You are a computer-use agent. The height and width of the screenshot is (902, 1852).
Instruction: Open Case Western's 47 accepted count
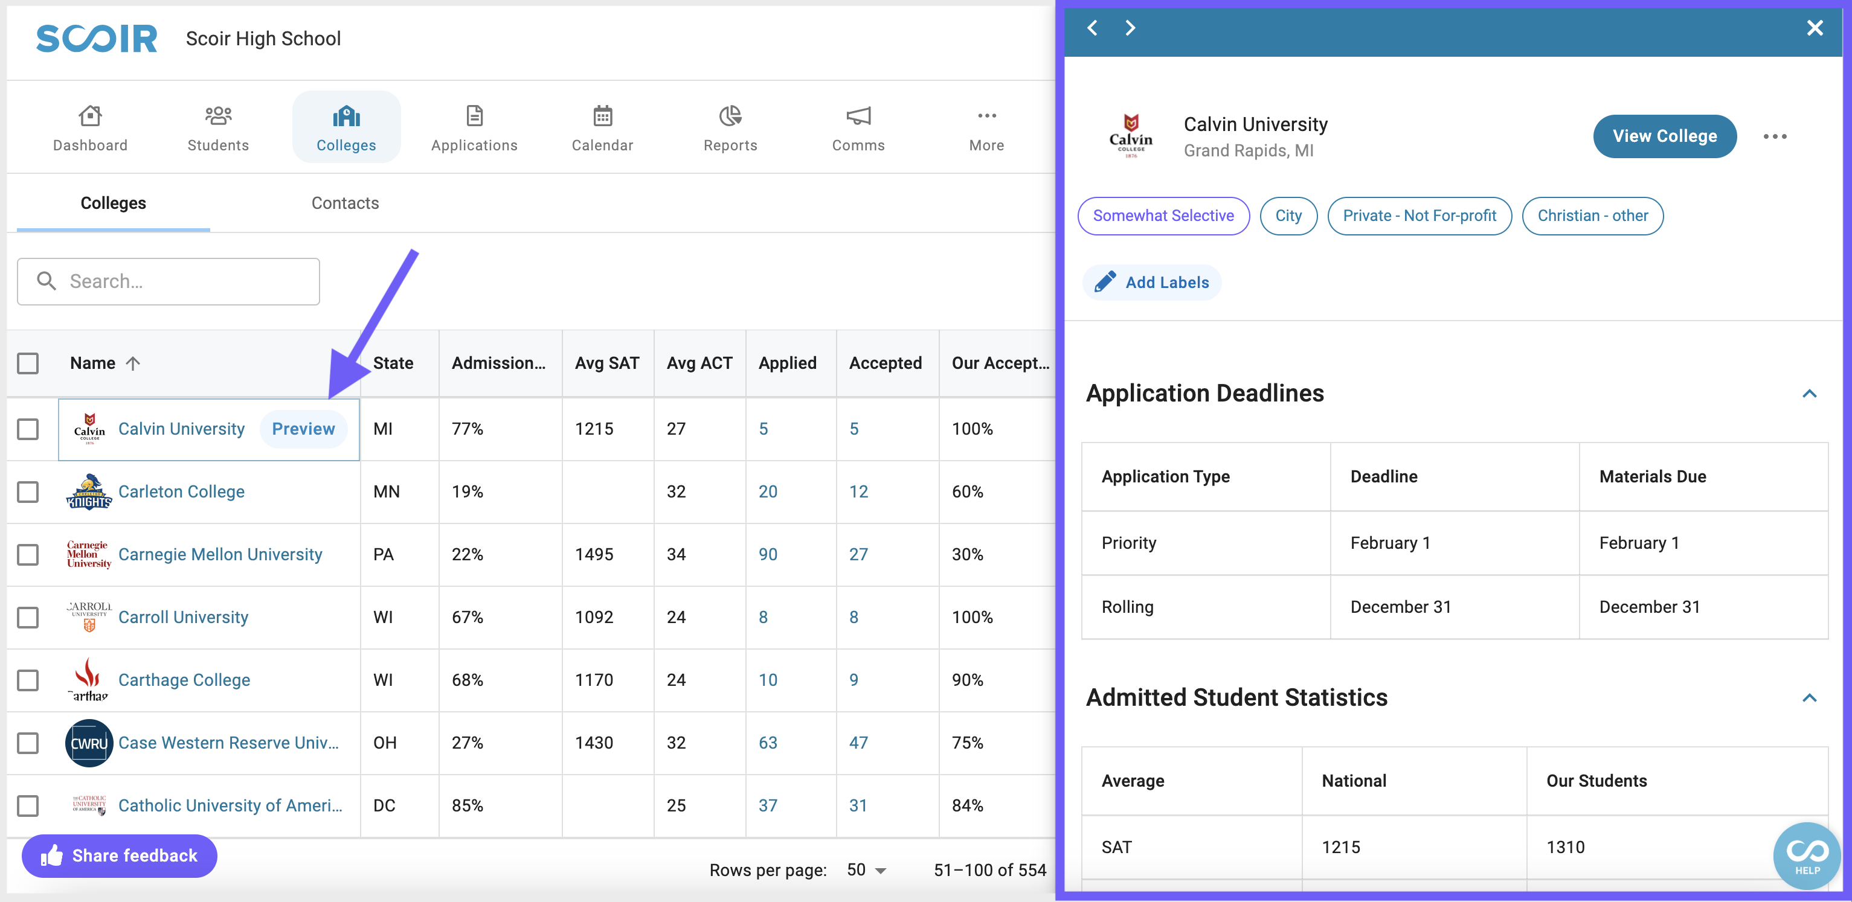click(x=858, y=743)
